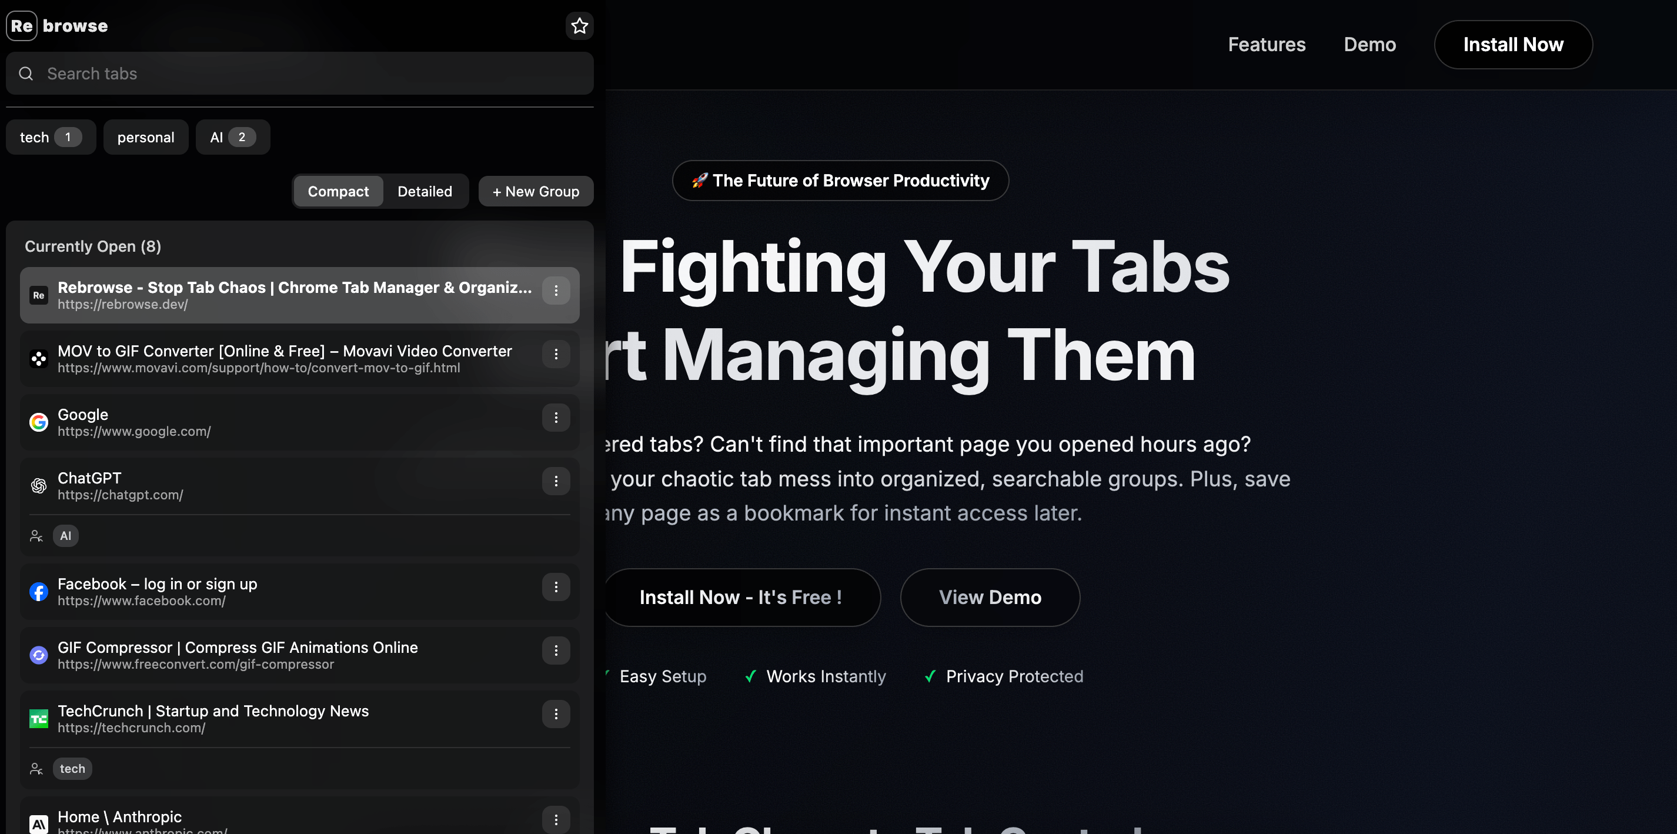Screen dimensions: 1677x834
Task: Click the group icon beside the tech tag
Action: (x=36, y=769)
